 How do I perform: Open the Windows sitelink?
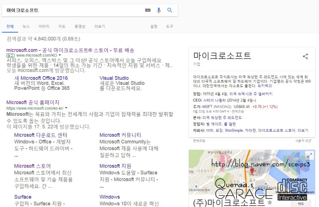[109, 197]
